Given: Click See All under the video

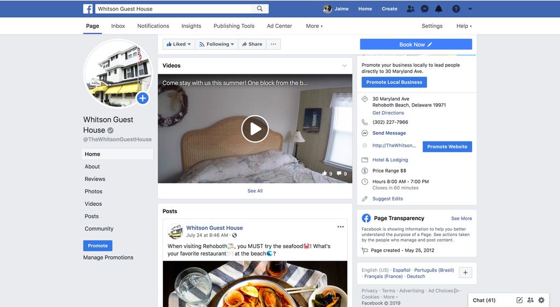Looking at the screenshot, I should pos(255,191).
